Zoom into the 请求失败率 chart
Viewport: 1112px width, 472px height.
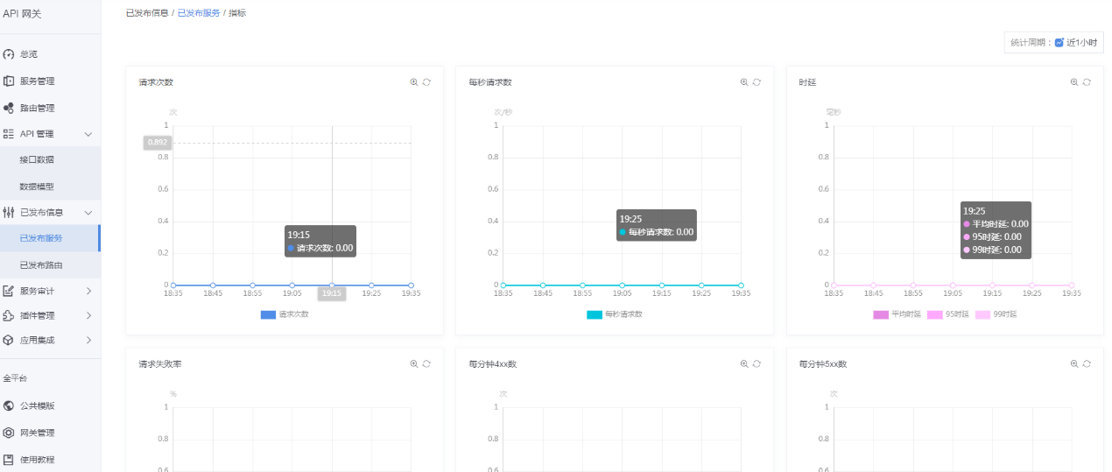coord(414,364)
